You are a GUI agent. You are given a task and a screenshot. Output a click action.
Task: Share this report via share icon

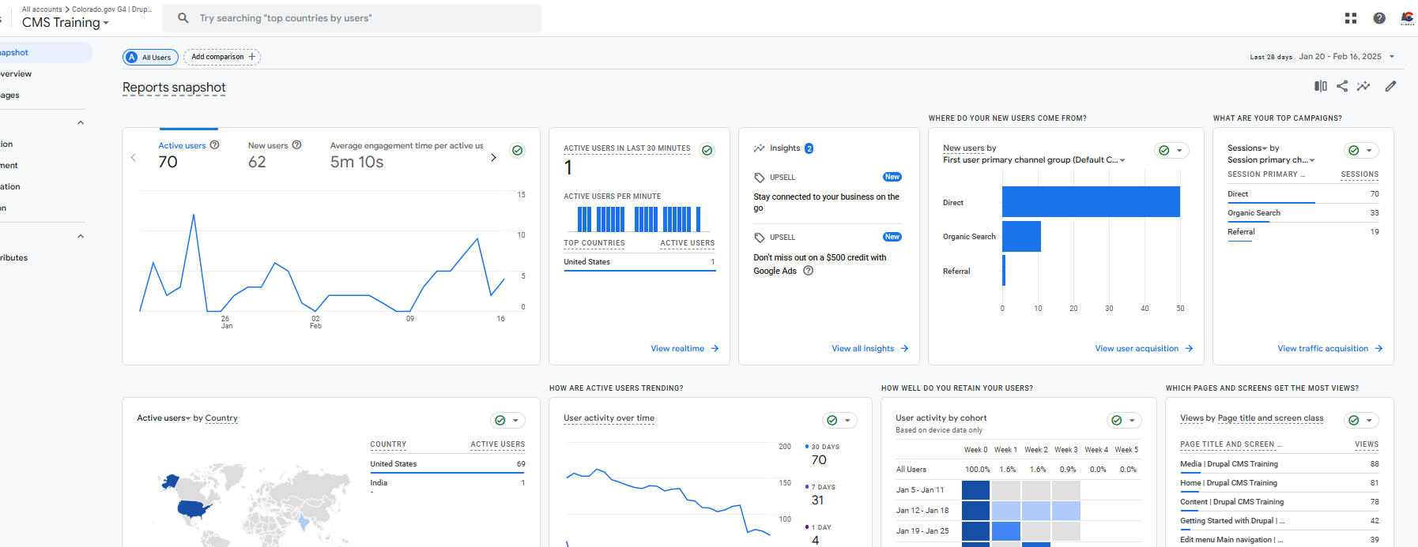[1342, 86]
